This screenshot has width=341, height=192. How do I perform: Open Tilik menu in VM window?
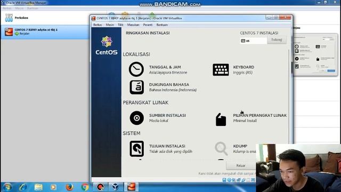tap(120, 25)
